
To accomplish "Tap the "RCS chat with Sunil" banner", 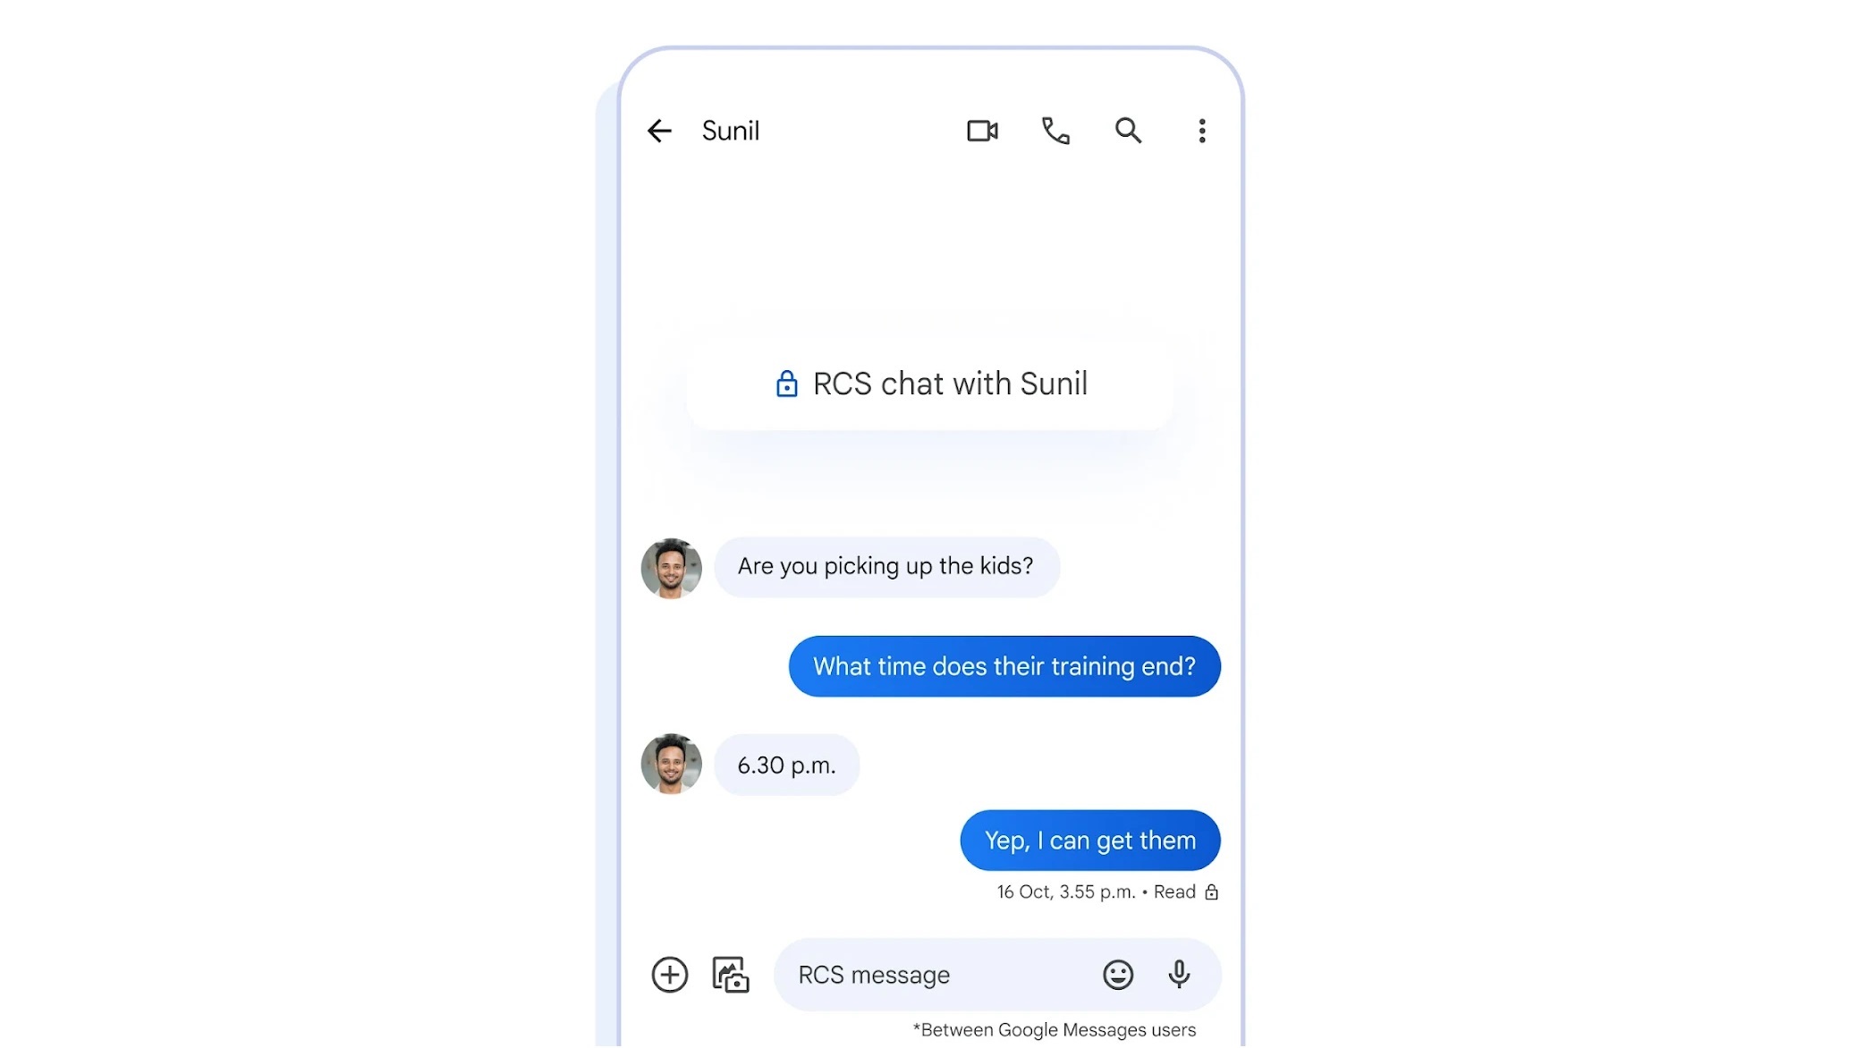I will pyautogui.click(x=930, y=385).
